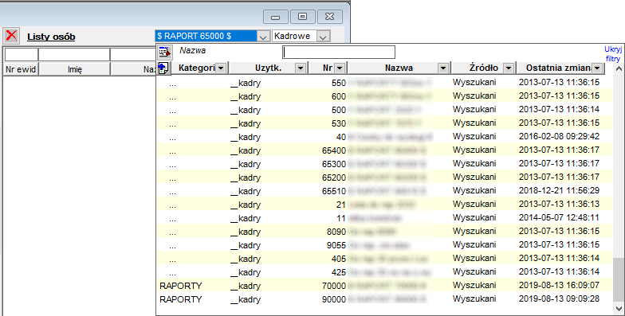Open the Listy osób link
The height and width of the screenshot is (316, 625).
point(51,37)
